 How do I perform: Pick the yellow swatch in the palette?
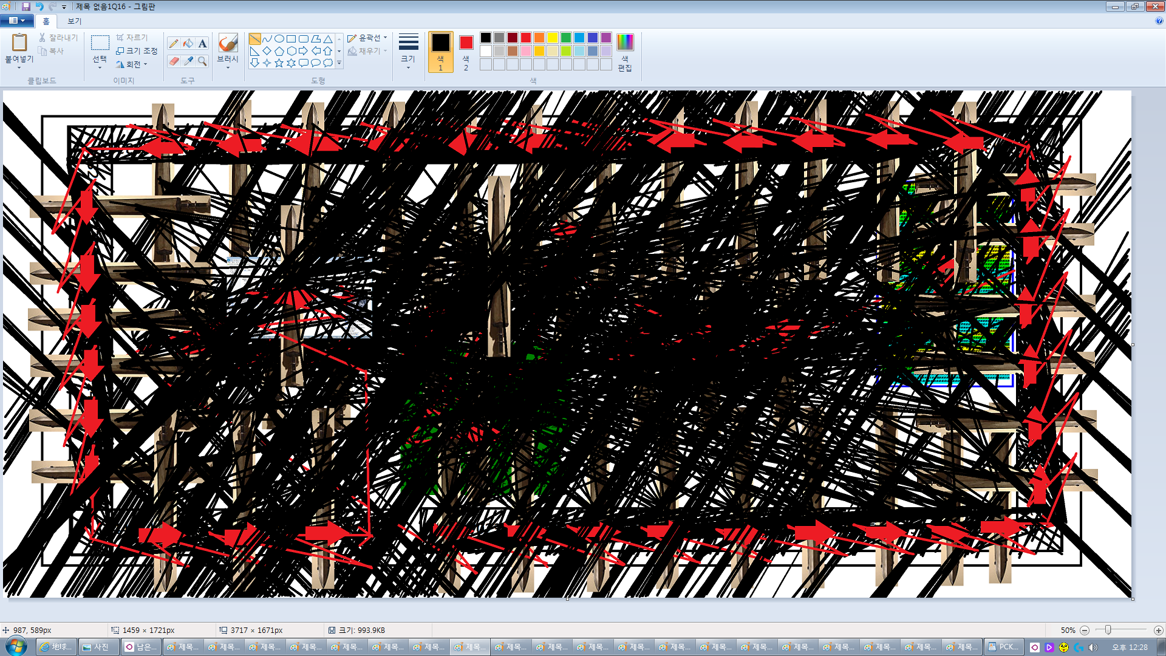point(553,38)
